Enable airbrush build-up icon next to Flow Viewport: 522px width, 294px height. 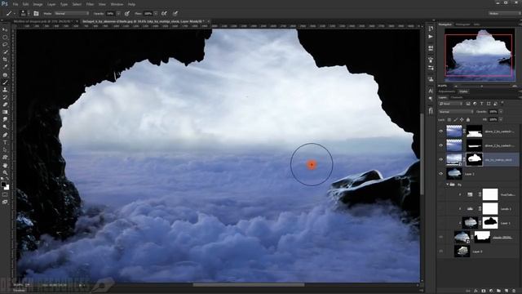pyautogui.click(x=164, y=13)
